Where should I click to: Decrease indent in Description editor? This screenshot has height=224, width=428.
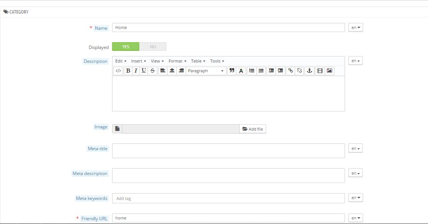point(271,71)
